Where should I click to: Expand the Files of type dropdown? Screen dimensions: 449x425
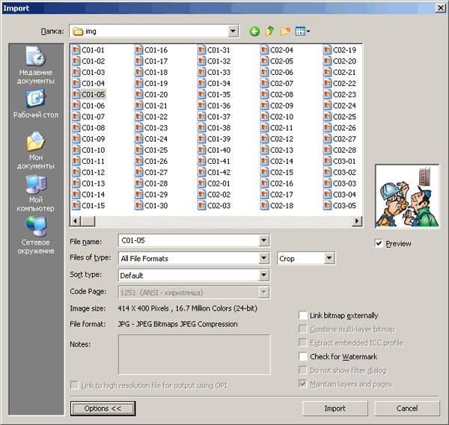coord(263,258)
